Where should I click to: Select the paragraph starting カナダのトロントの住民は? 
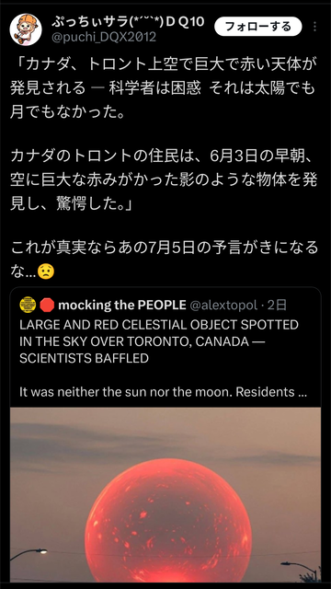(x=164, y=179)
